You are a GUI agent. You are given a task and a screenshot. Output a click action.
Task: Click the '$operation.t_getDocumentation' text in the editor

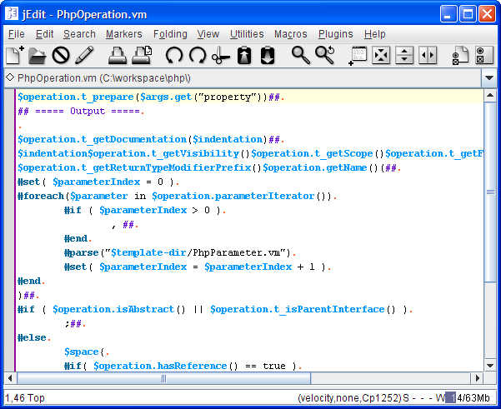pyautogui.click(x=102, y=139)
